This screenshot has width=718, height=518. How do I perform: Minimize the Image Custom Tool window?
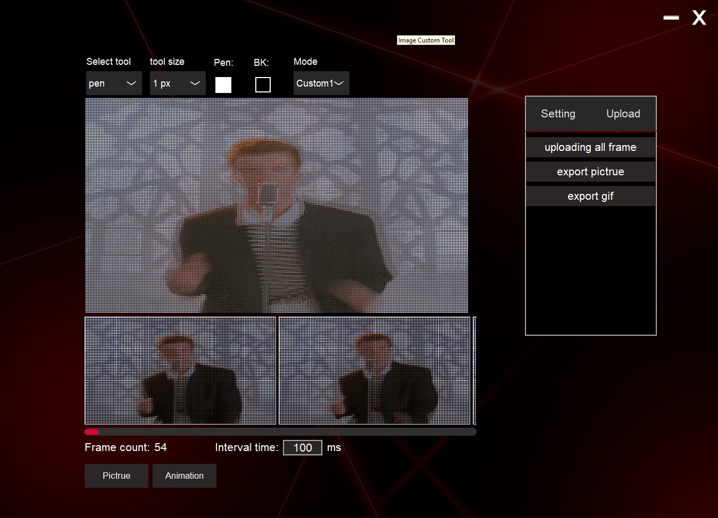click(671, 18)
